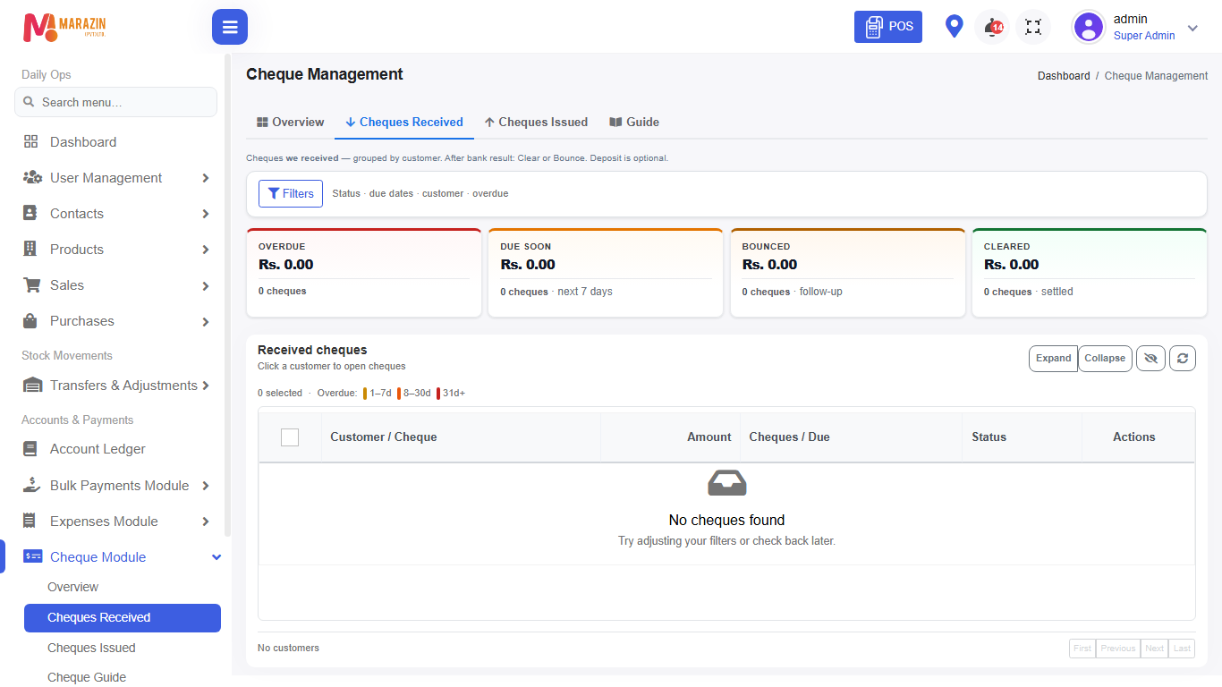Click the Products building icon
1222x687 pixels.
coord(30,250)
